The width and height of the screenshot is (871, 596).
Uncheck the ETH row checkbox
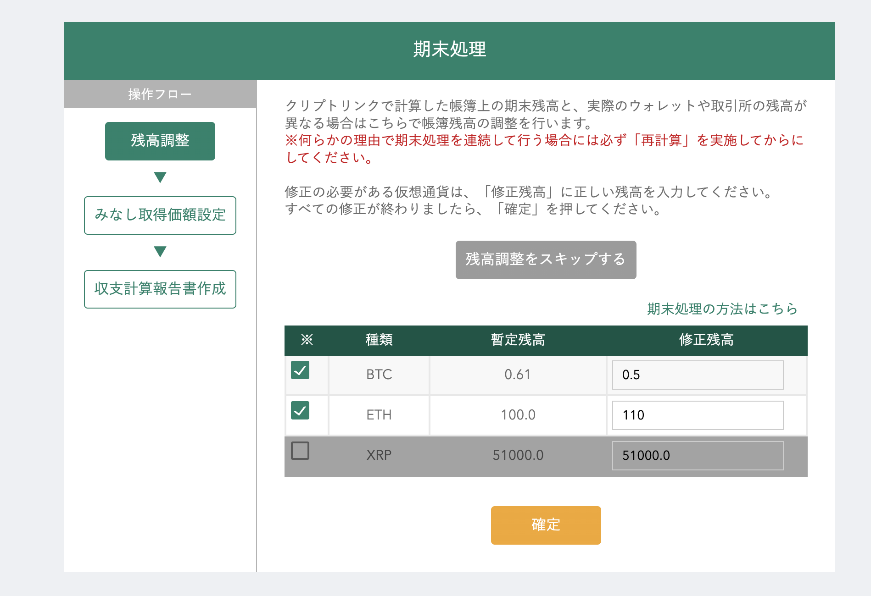(x=300, y=410)
